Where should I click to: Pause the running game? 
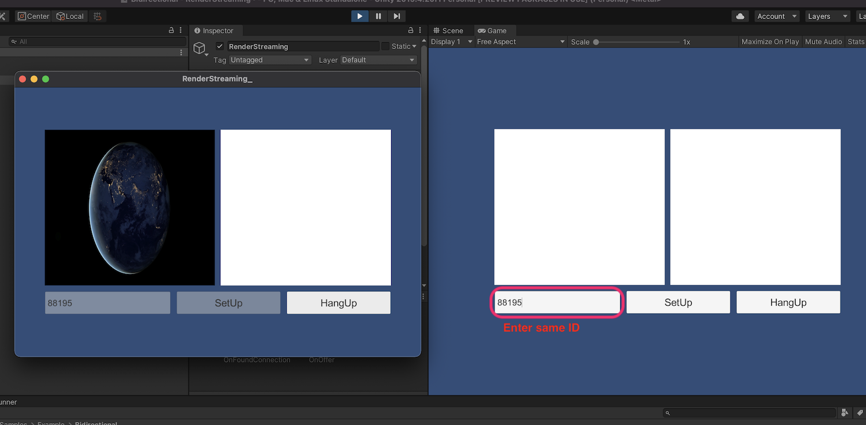(x=378, y=16)
